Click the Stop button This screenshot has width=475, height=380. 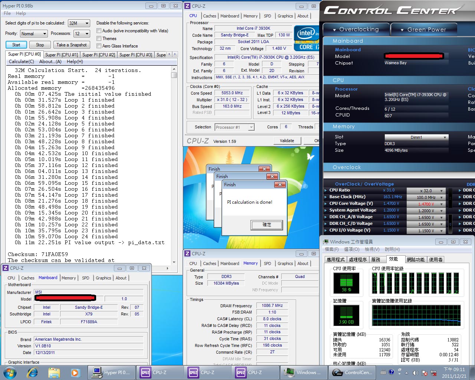point(40,45)
